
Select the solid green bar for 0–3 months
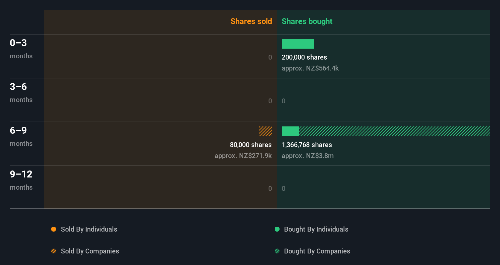[x=298, y=44]
